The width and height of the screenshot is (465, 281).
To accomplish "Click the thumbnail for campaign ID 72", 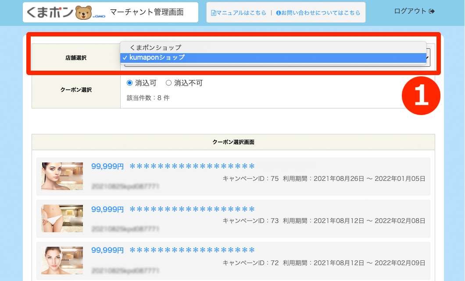I will click(62, 260).
